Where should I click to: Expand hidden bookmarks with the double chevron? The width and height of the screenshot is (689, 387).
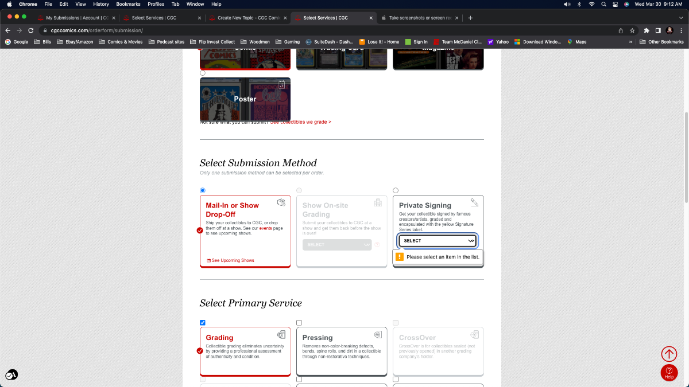(x=631, y=42)
